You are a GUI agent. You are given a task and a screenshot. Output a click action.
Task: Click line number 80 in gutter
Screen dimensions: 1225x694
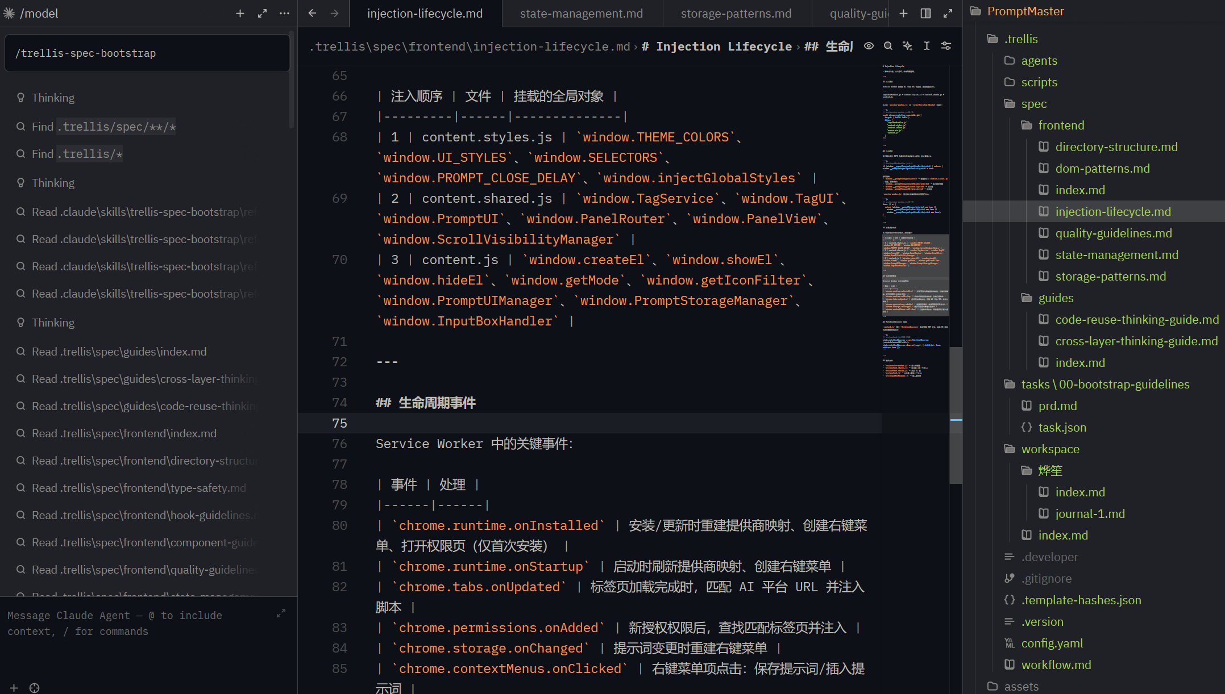pyautogui.click(x=339, y=525)
